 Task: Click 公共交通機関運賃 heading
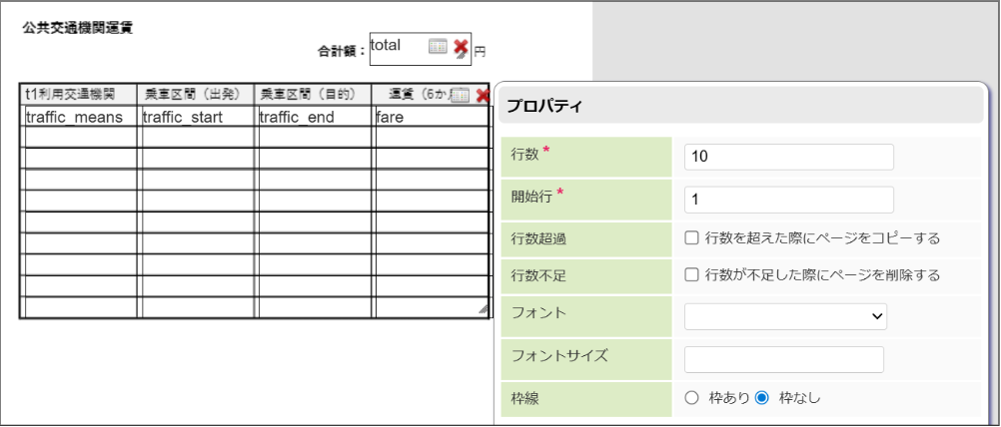78,28
